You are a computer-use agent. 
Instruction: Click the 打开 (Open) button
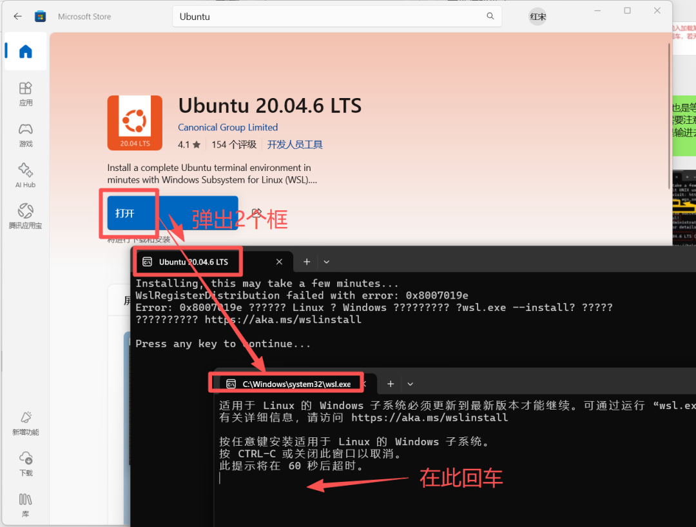173,213
